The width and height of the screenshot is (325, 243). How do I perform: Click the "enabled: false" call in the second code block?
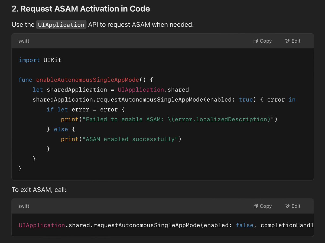pos(166,225)
